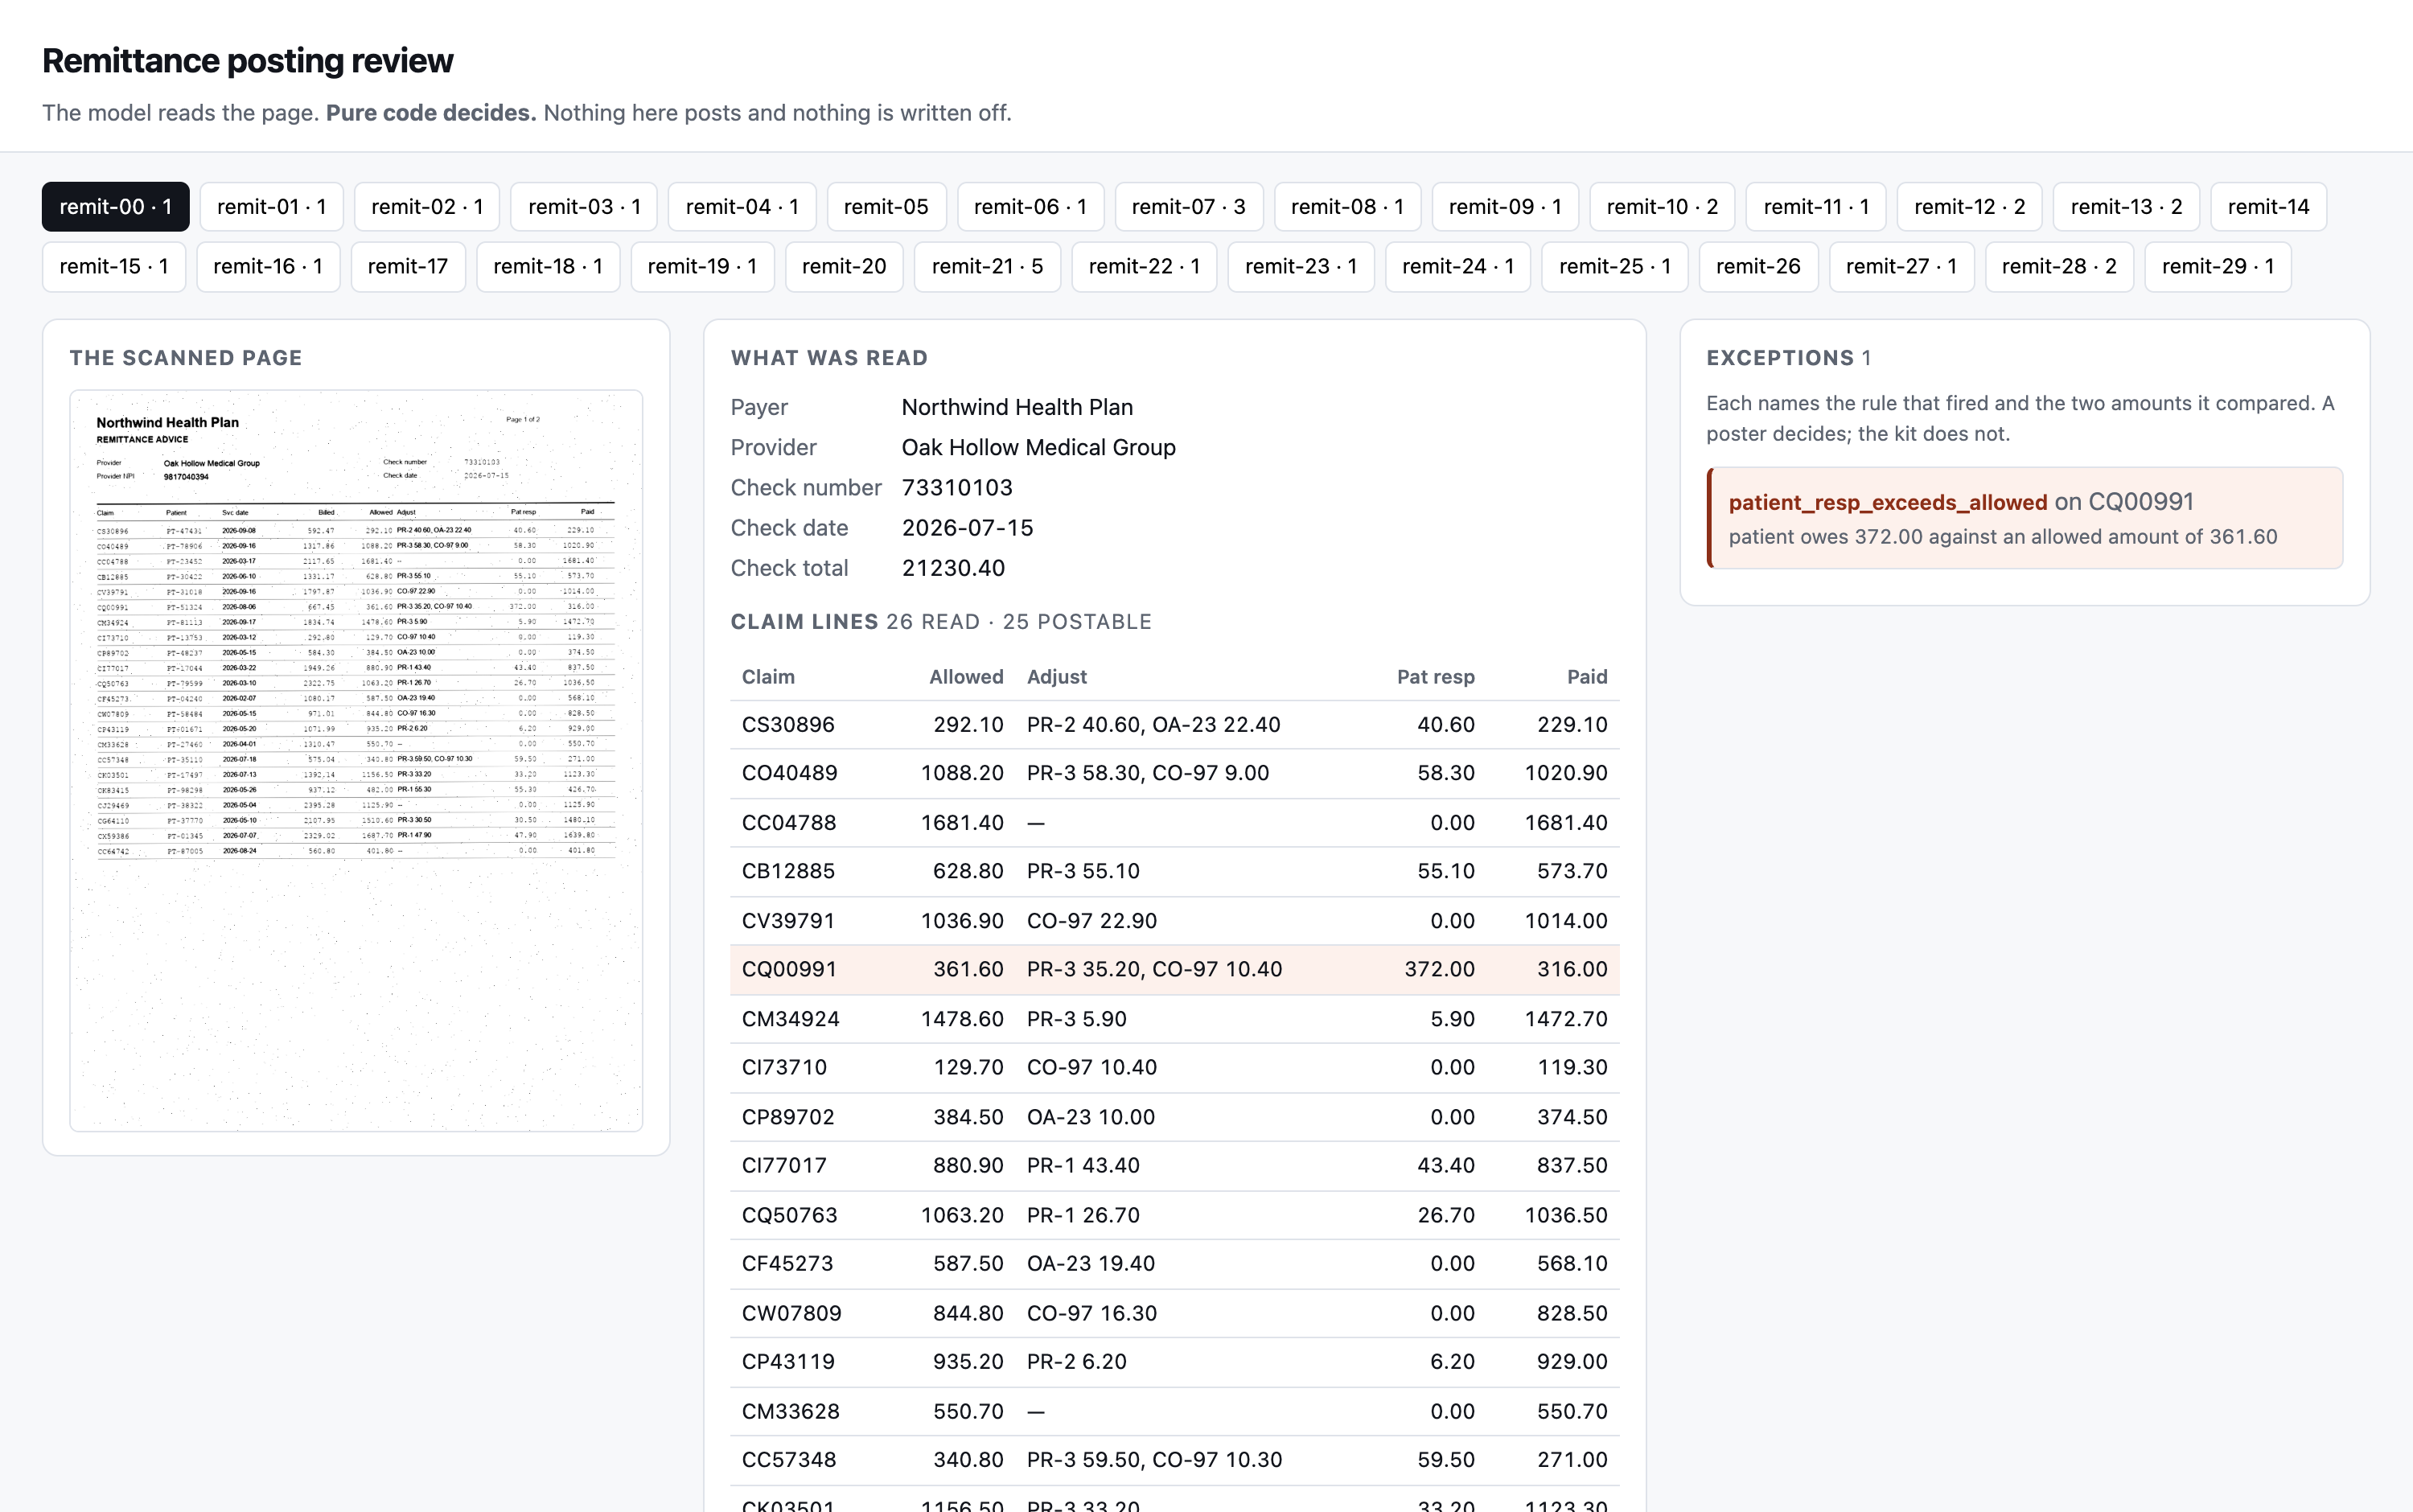This screenshot has width=2413, height=1512.
Task: Select the remit-00 · 1 tab
Action: (115, 207)
